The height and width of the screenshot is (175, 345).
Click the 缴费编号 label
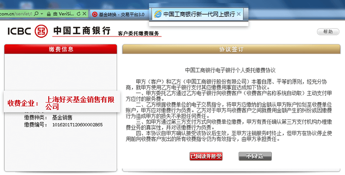point(35,125)
